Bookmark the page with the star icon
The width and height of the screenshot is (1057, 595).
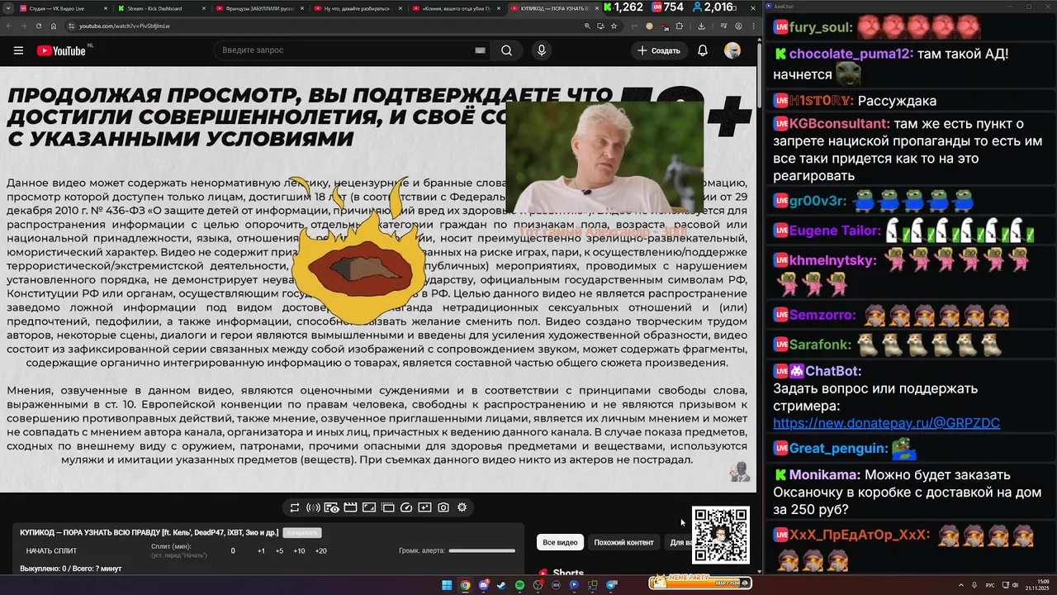tap(614, 26)
